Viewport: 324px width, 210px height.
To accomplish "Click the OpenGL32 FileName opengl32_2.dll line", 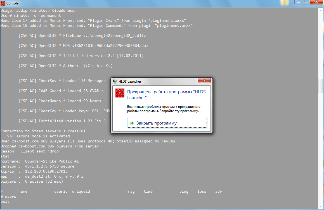I will click(82, 36).
